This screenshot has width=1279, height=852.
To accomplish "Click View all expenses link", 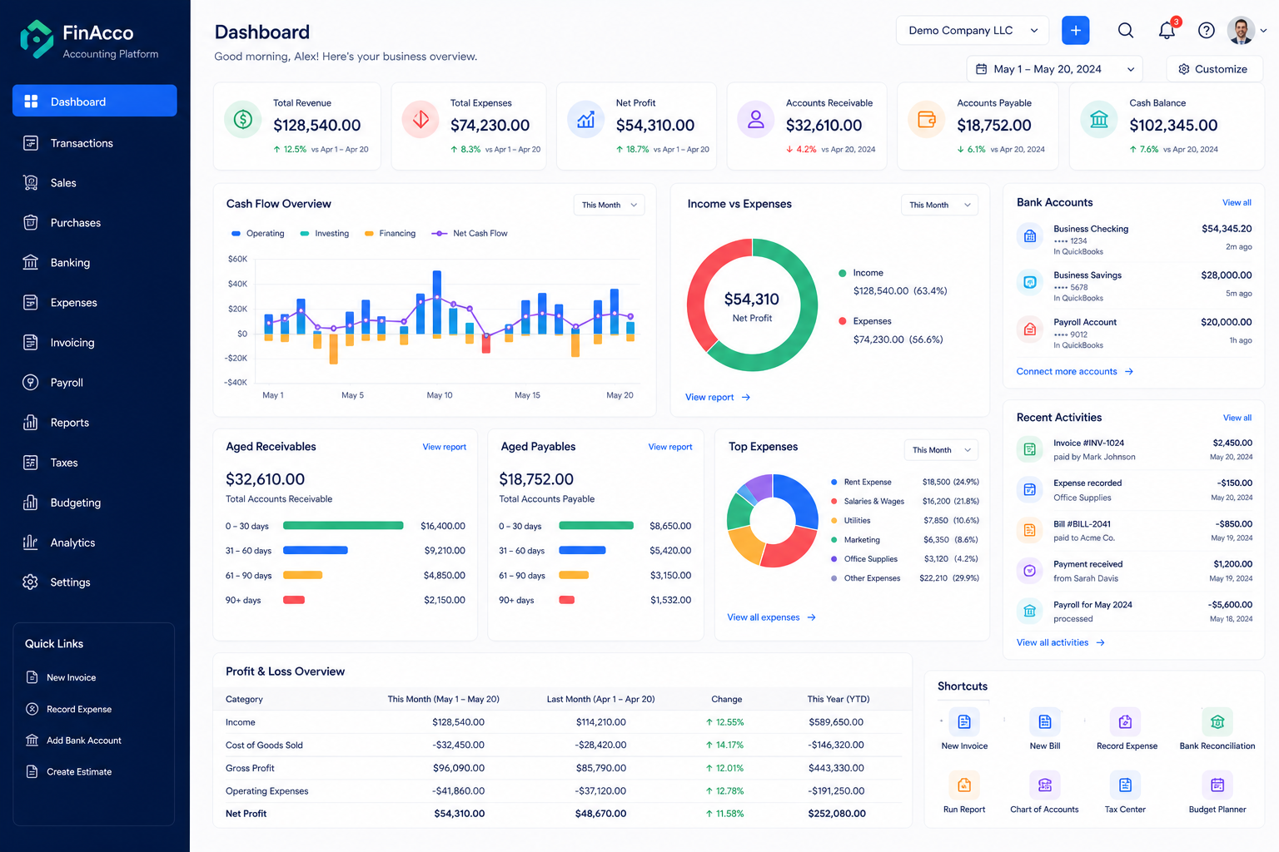I will pyautogui.click(x=772, y=617).
